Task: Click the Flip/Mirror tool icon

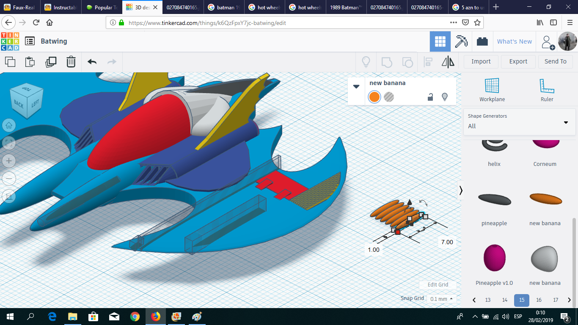Action: coord(448,62)
